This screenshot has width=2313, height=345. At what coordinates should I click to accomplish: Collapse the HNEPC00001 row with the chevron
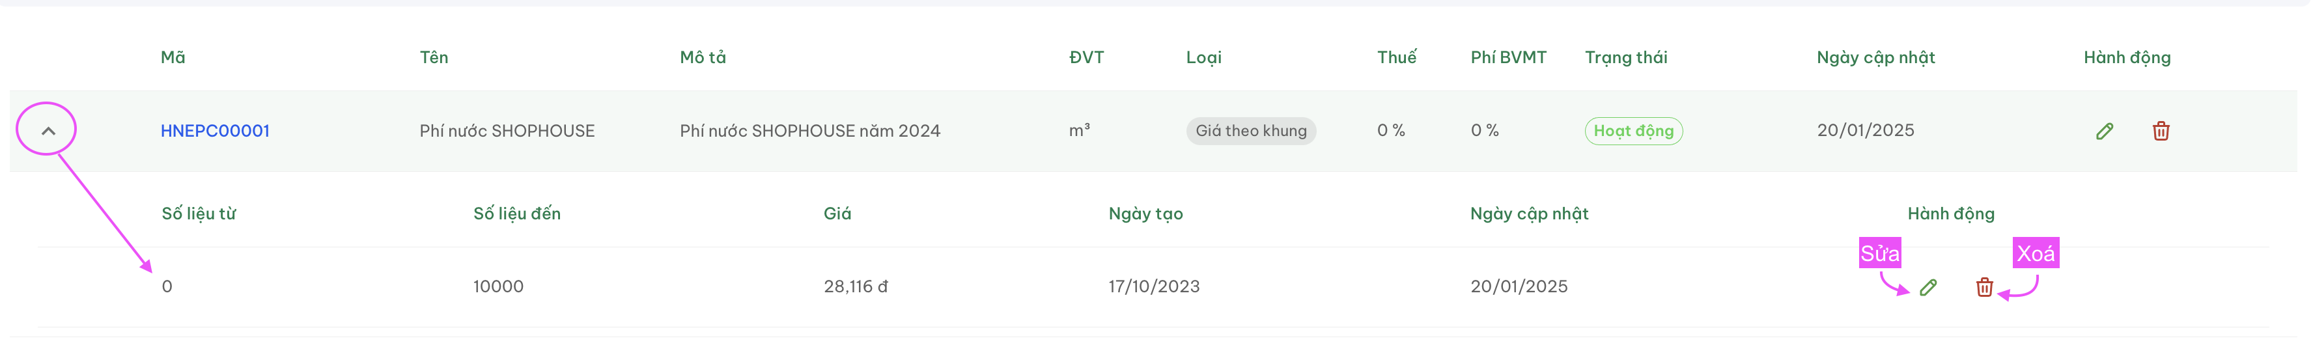(x=48, y=131)
